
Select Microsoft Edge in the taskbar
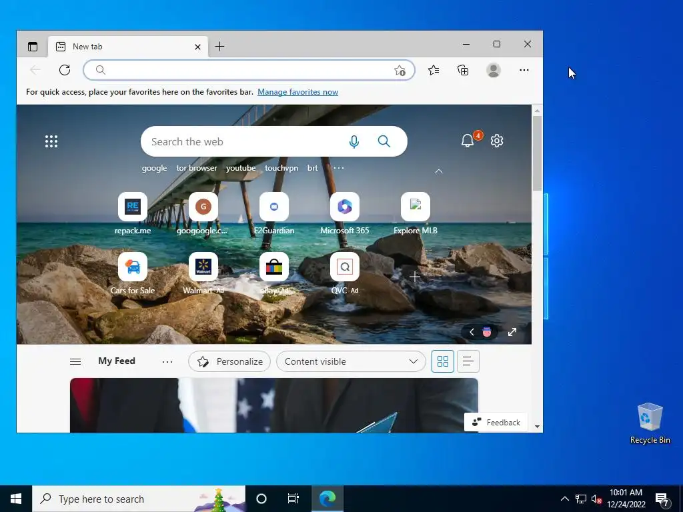tap(327, 499)
